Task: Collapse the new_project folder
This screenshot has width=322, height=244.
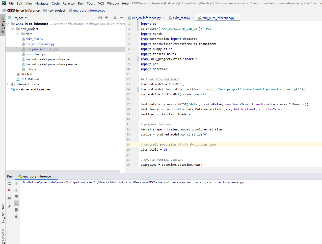Action: coord(12,29)
